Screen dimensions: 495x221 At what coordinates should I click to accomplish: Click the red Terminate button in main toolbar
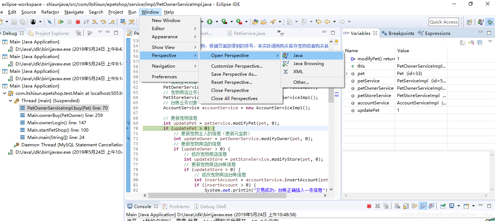pos(78,22)
